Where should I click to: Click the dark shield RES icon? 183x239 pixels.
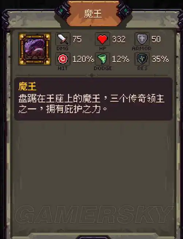(x=142, y=59)
